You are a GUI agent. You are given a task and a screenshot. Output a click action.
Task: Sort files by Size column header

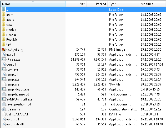click(x=76, y=4)
